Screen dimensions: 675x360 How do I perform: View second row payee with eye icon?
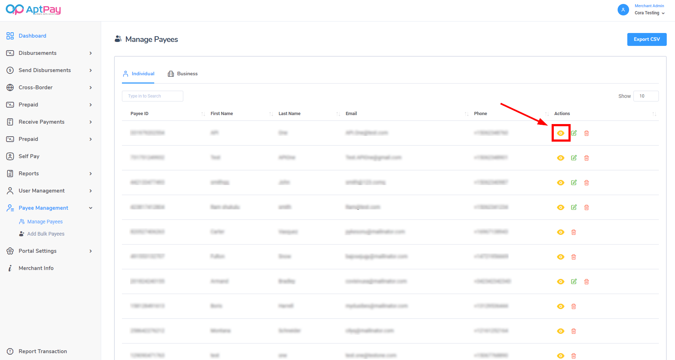[x=561, y=158]
